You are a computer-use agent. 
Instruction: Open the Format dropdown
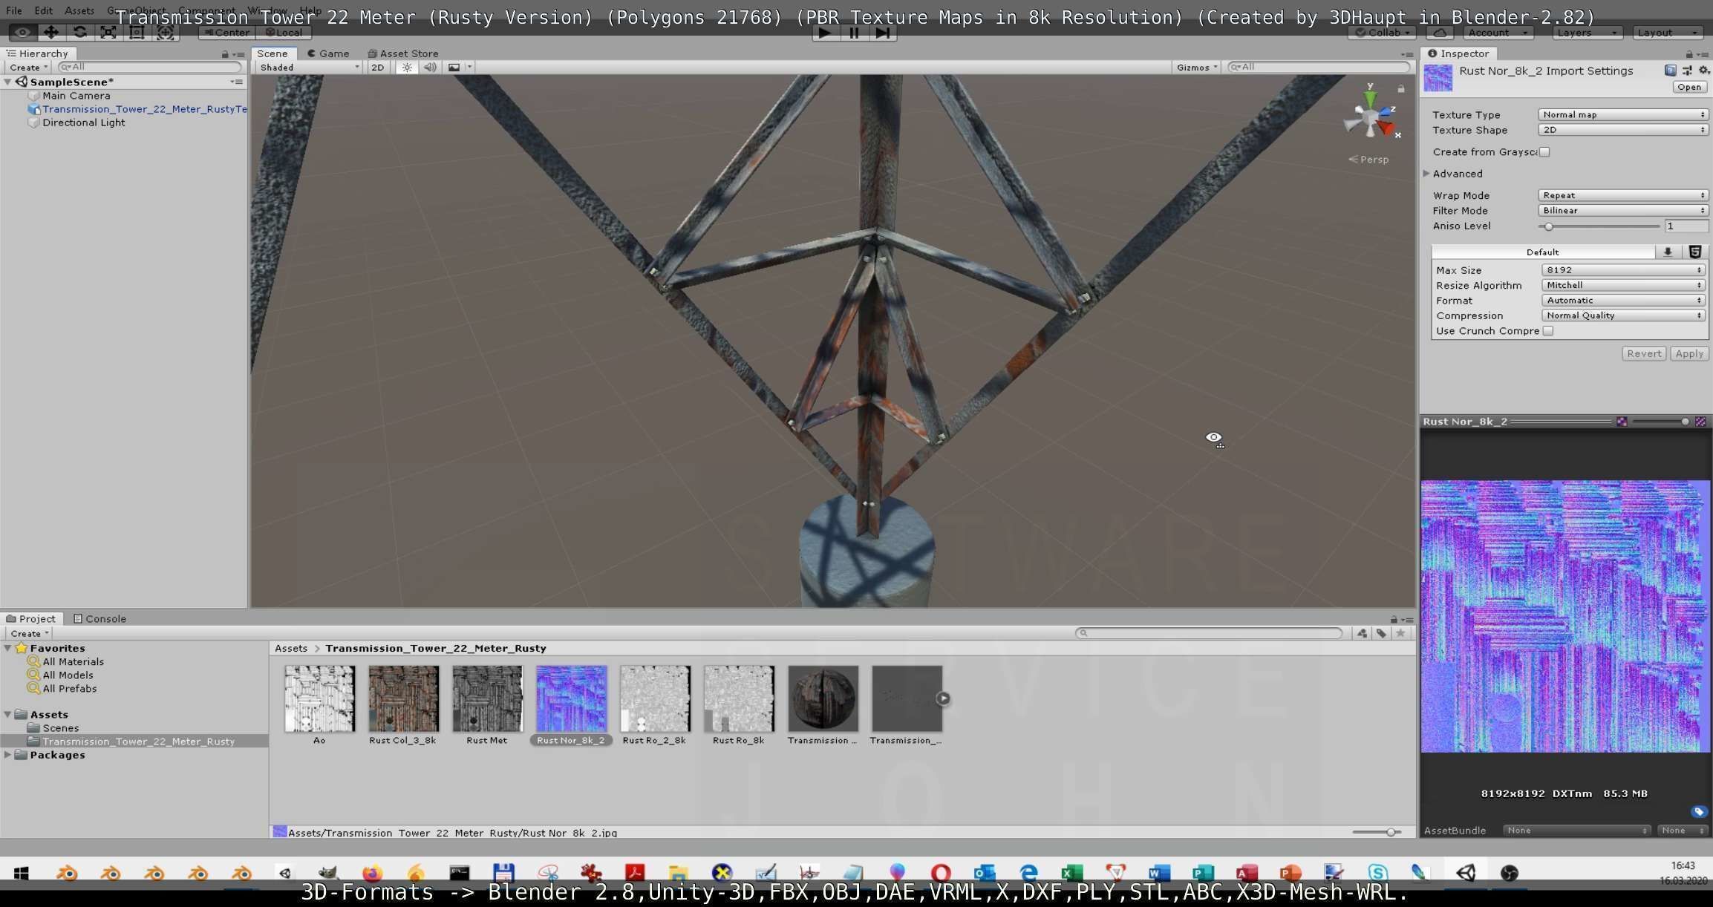point(1623,301)
